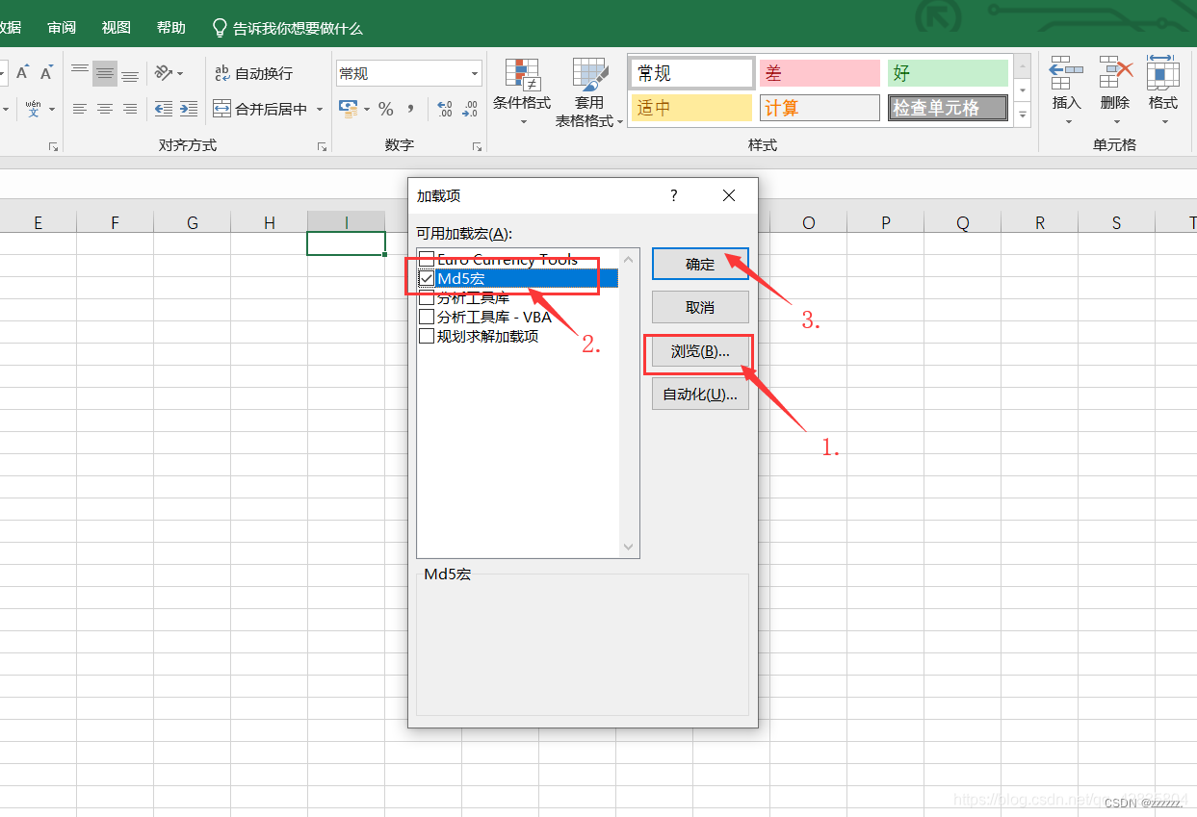
Task: Enable the 分析工具库 add-in
Action: coord(427,297)
